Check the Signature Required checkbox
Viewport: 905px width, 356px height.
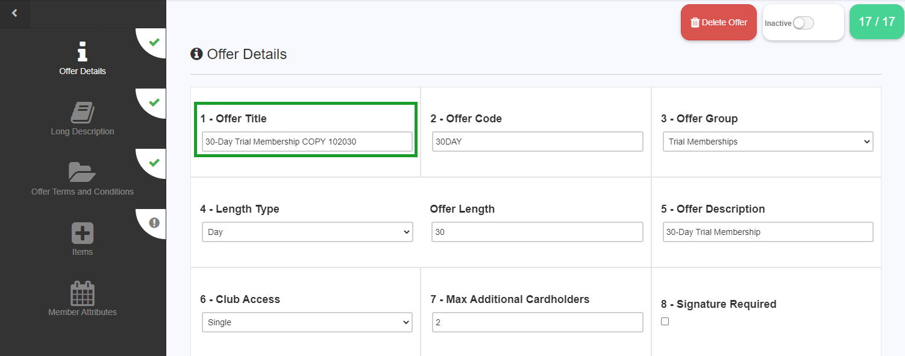tap(665, 322)
